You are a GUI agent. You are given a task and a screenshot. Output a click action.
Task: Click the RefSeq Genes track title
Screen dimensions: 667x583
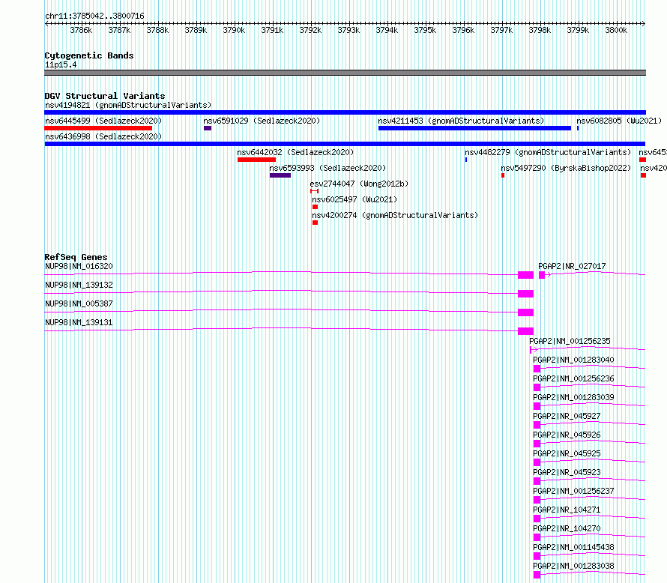pos(76,257)
